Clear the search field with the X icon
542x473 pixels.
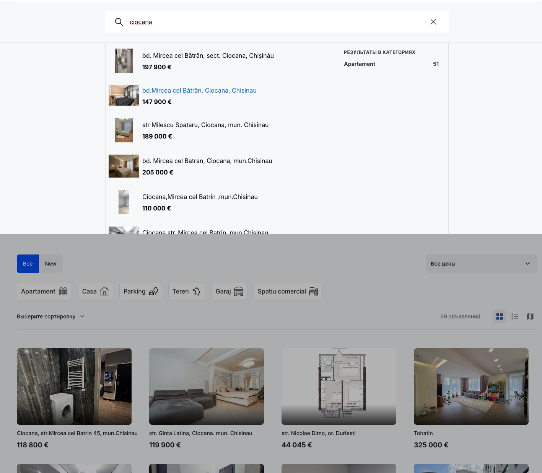coord(433,22)
